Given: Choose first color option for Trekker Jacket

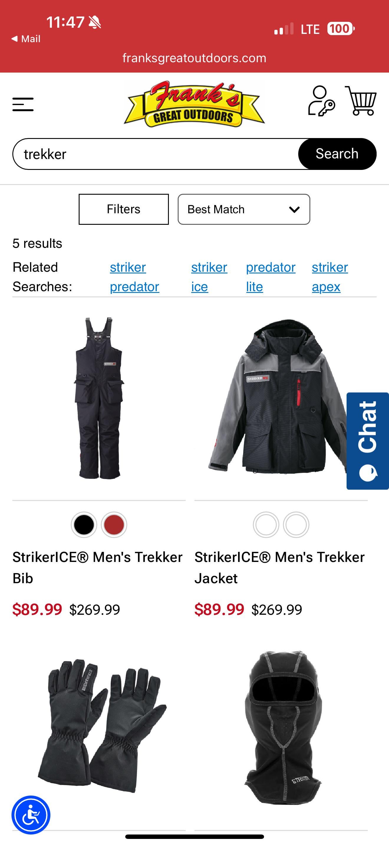Looking at the screenshot, I should pyautogui.click(x=266, y=524).
